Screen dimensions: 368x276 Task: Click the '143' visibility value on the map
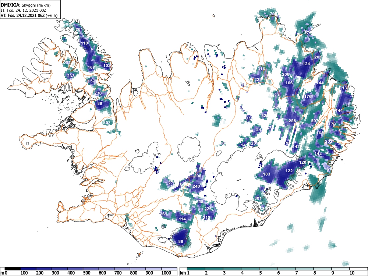point(296,146)
